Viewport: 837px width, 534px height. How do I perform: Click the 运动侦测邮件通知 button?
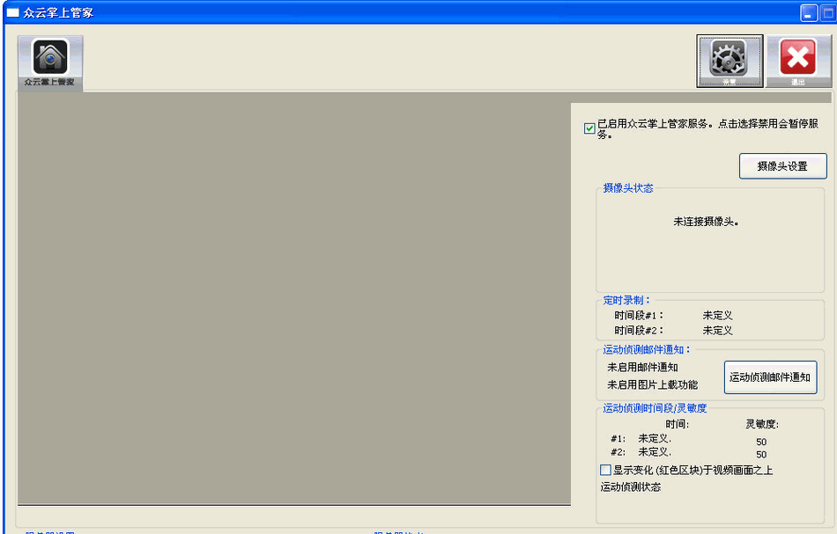(x=770, y=377)
